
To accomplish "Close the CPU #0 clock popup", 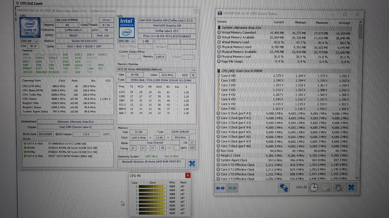I will coord(188,175).
